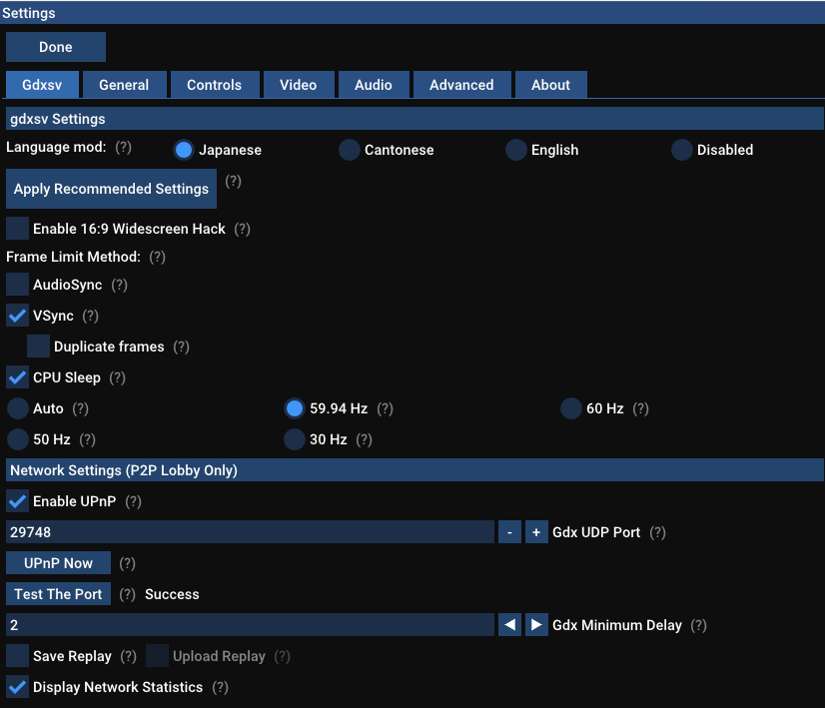Click help marker next to Language mod
The image size is (825, 708).
(123, 147)
